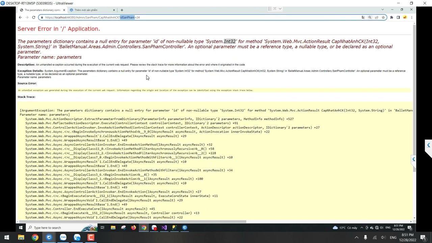Open Chrome on the local taskbar

point(35,238)
